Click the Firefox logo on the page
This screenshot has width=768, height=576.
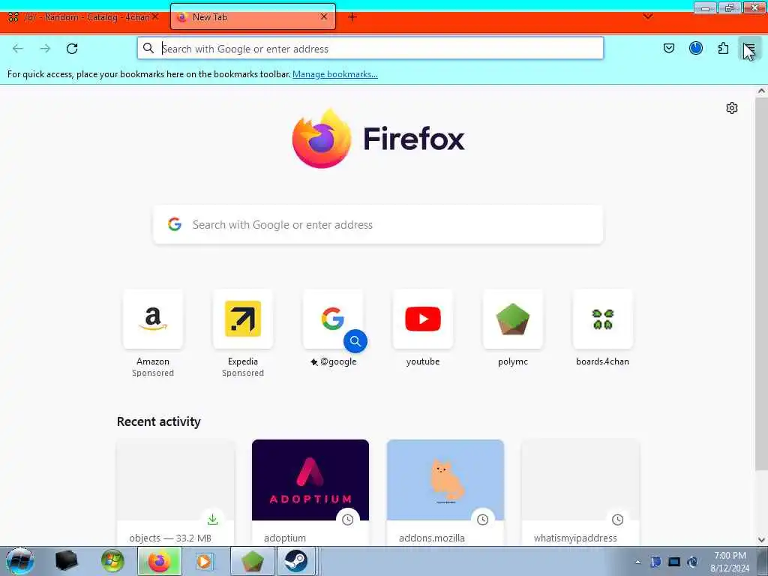click(x=378, y=139)
